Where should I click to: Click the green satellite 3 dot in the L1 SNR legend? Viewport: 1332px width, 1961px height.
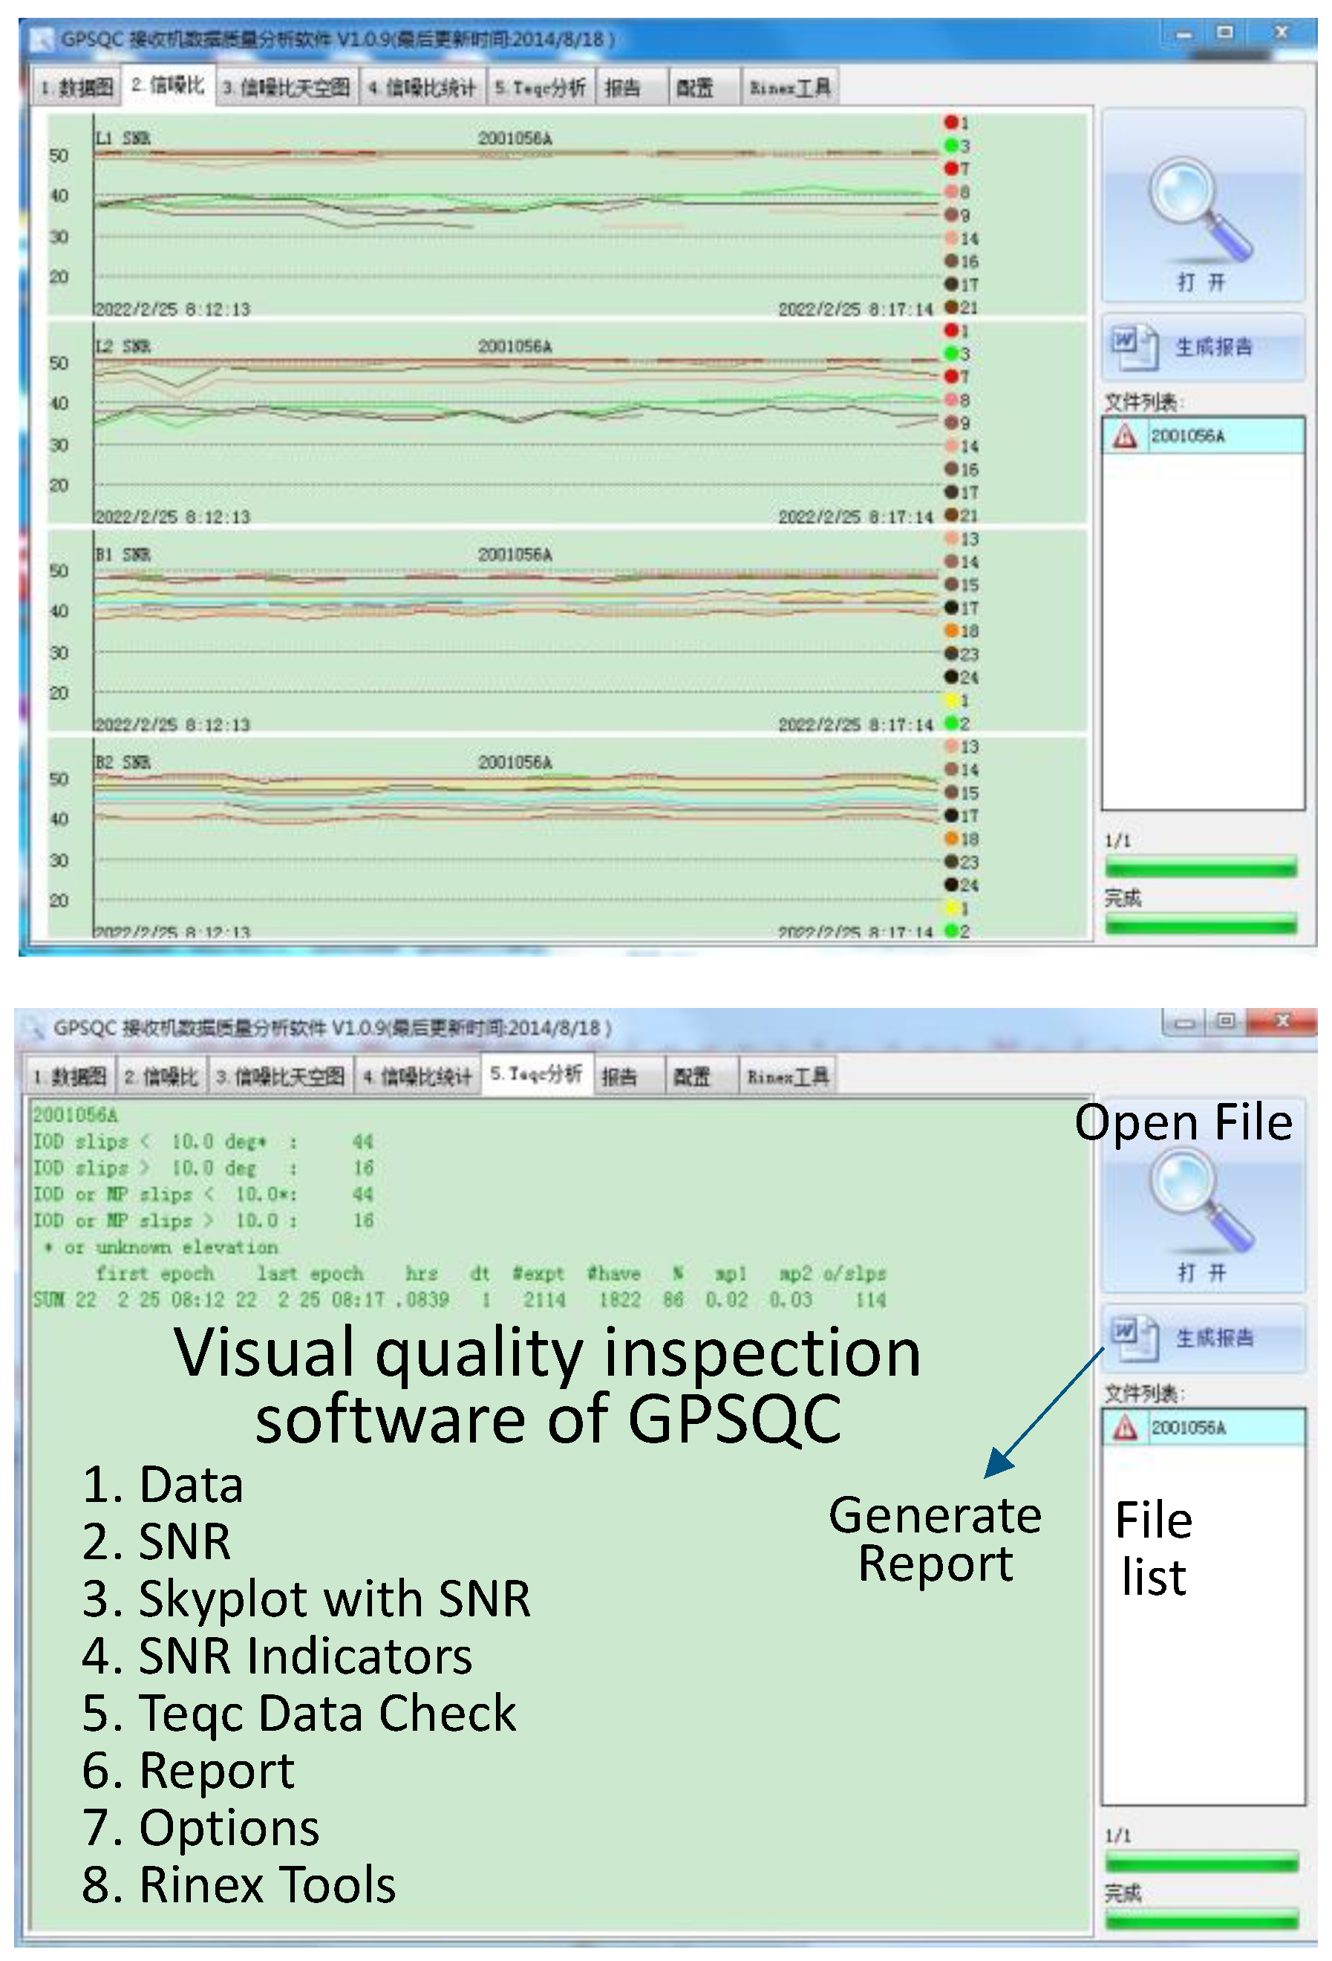(x=950, y=145)
